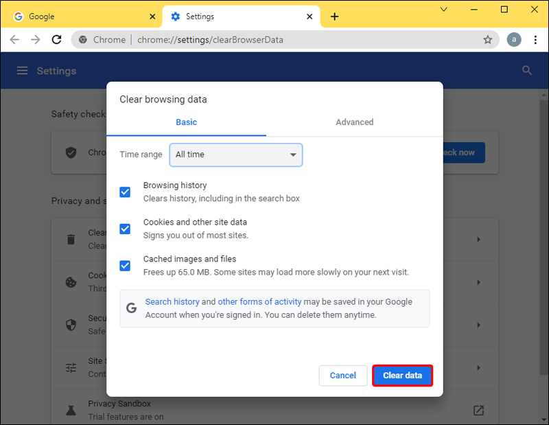
Task: Switch to the Advanced tab
Action: [x=354, y=122]
